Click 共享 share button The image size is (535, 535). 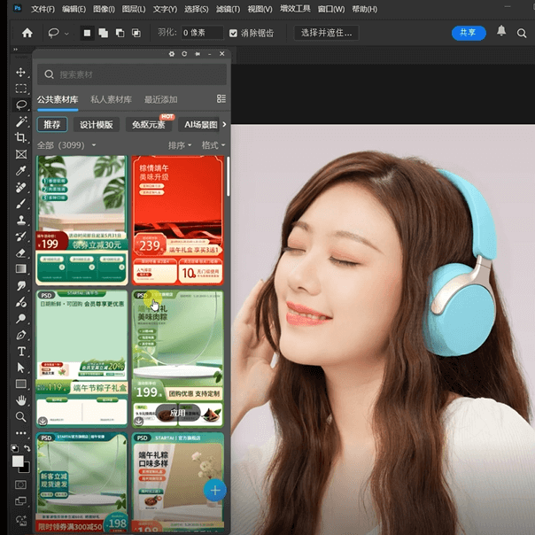(469, 33)
